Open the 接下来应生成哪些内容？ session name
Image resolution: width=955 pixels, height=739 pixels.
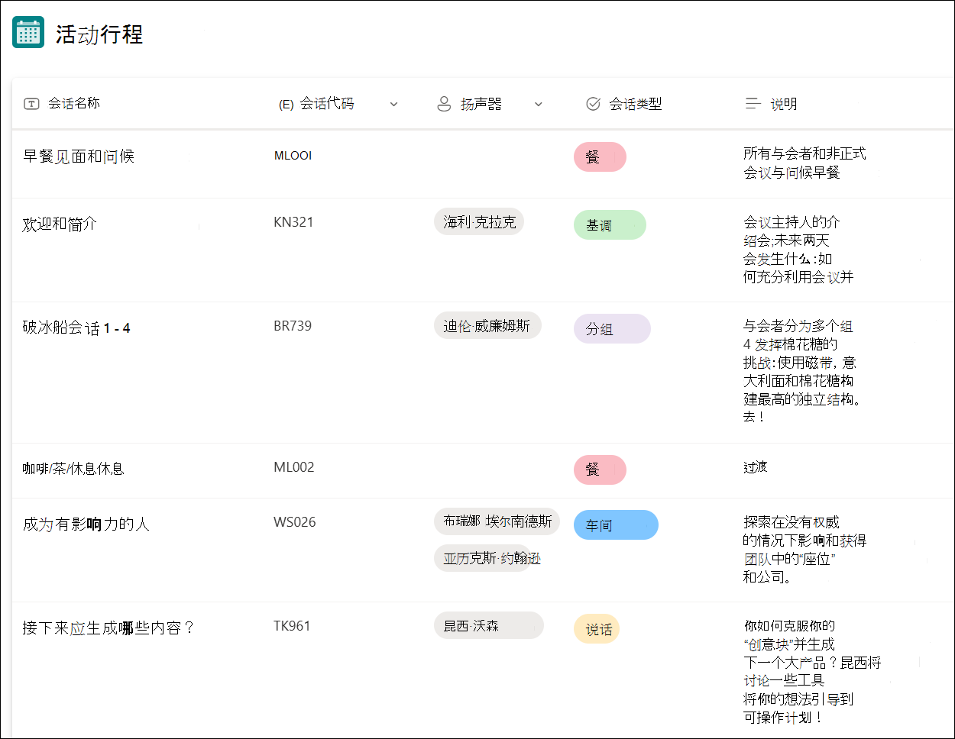click(x=108, y=628)
